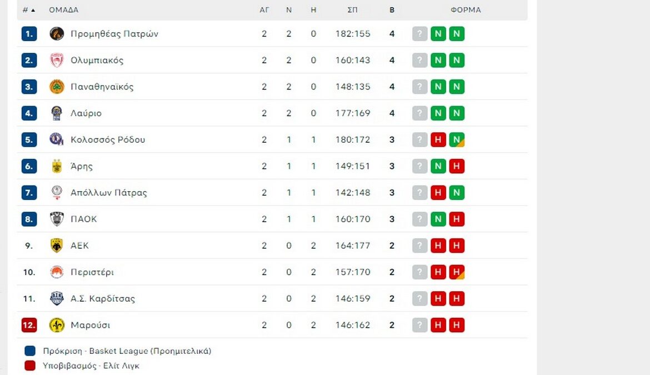Click the Κολοσσός Ρόδου team logo

pyautogui.click(x=57, y=139)
